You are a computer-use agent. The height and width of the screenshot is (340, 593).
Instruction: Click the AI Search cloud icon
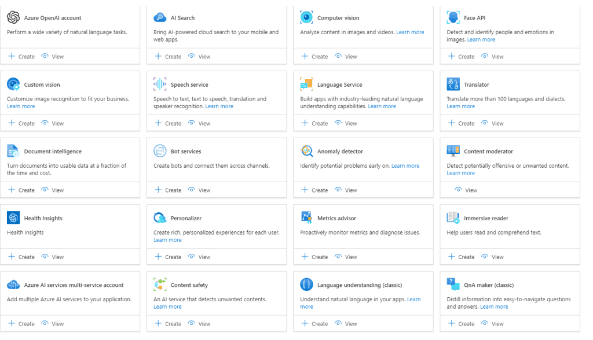(160, 18)
